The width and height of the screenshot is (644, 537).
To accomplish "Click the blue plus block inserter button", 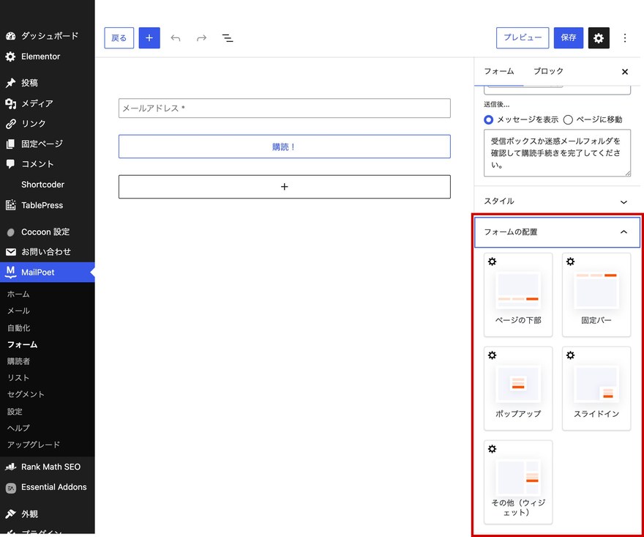I will point(149,38).
